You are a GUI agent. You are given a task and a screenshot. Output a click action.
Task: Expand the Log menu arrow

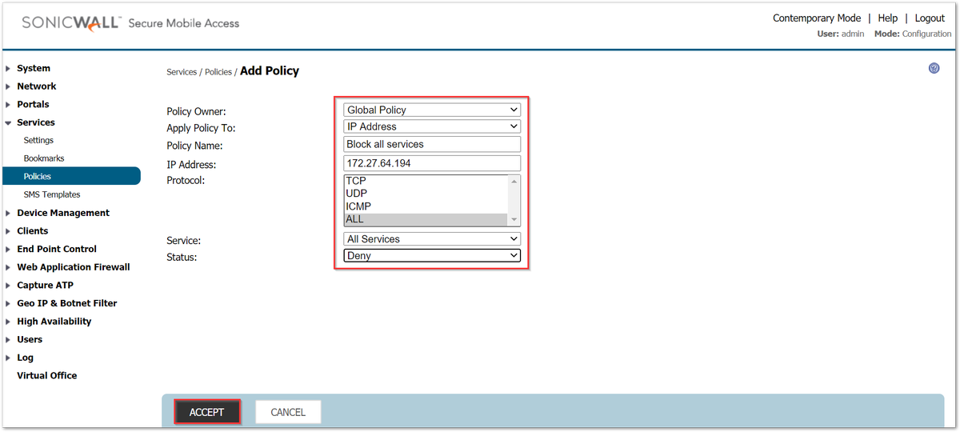coord(8,358)
